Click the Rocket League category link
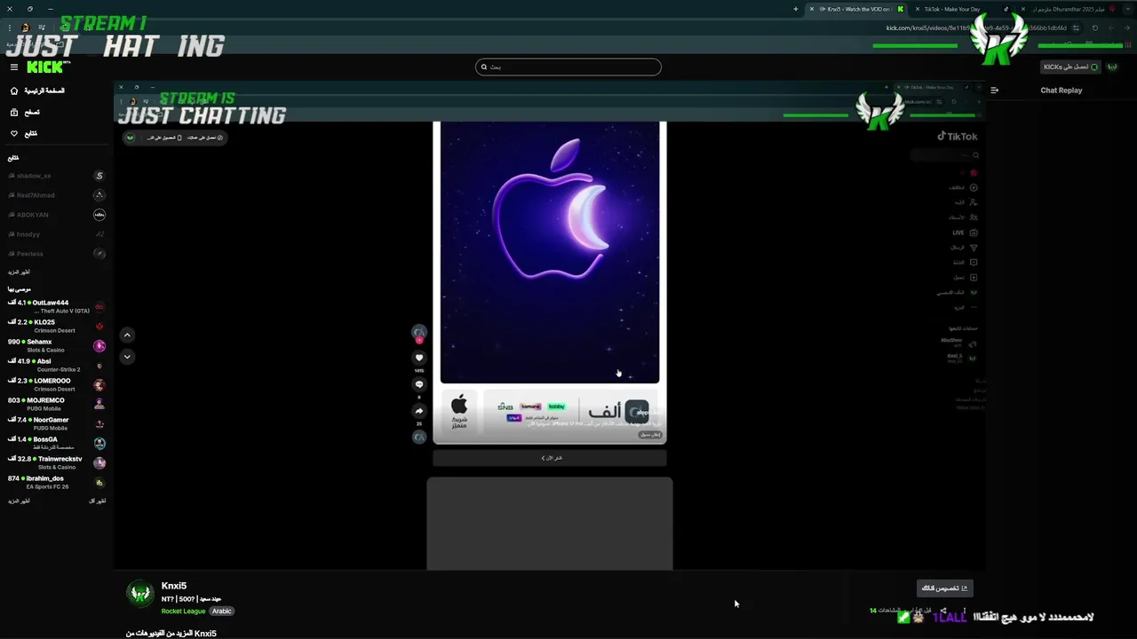 pos(183,611)
